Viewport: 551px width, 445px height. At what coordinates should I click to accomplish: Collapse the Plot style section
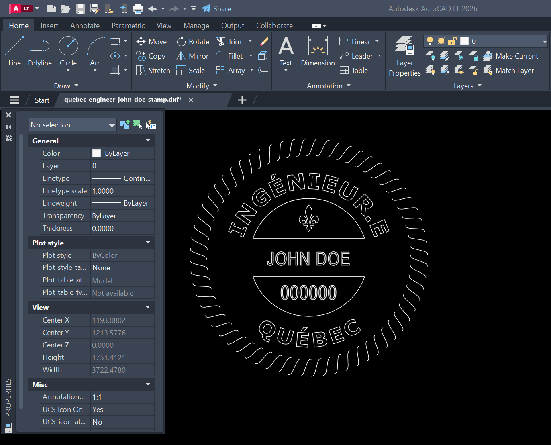coord(148,243)
